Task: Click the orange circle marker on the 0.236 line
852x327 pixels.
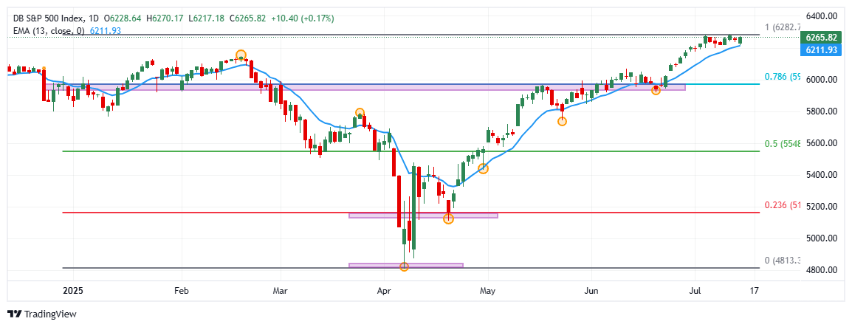Action: tap(448, 218)
